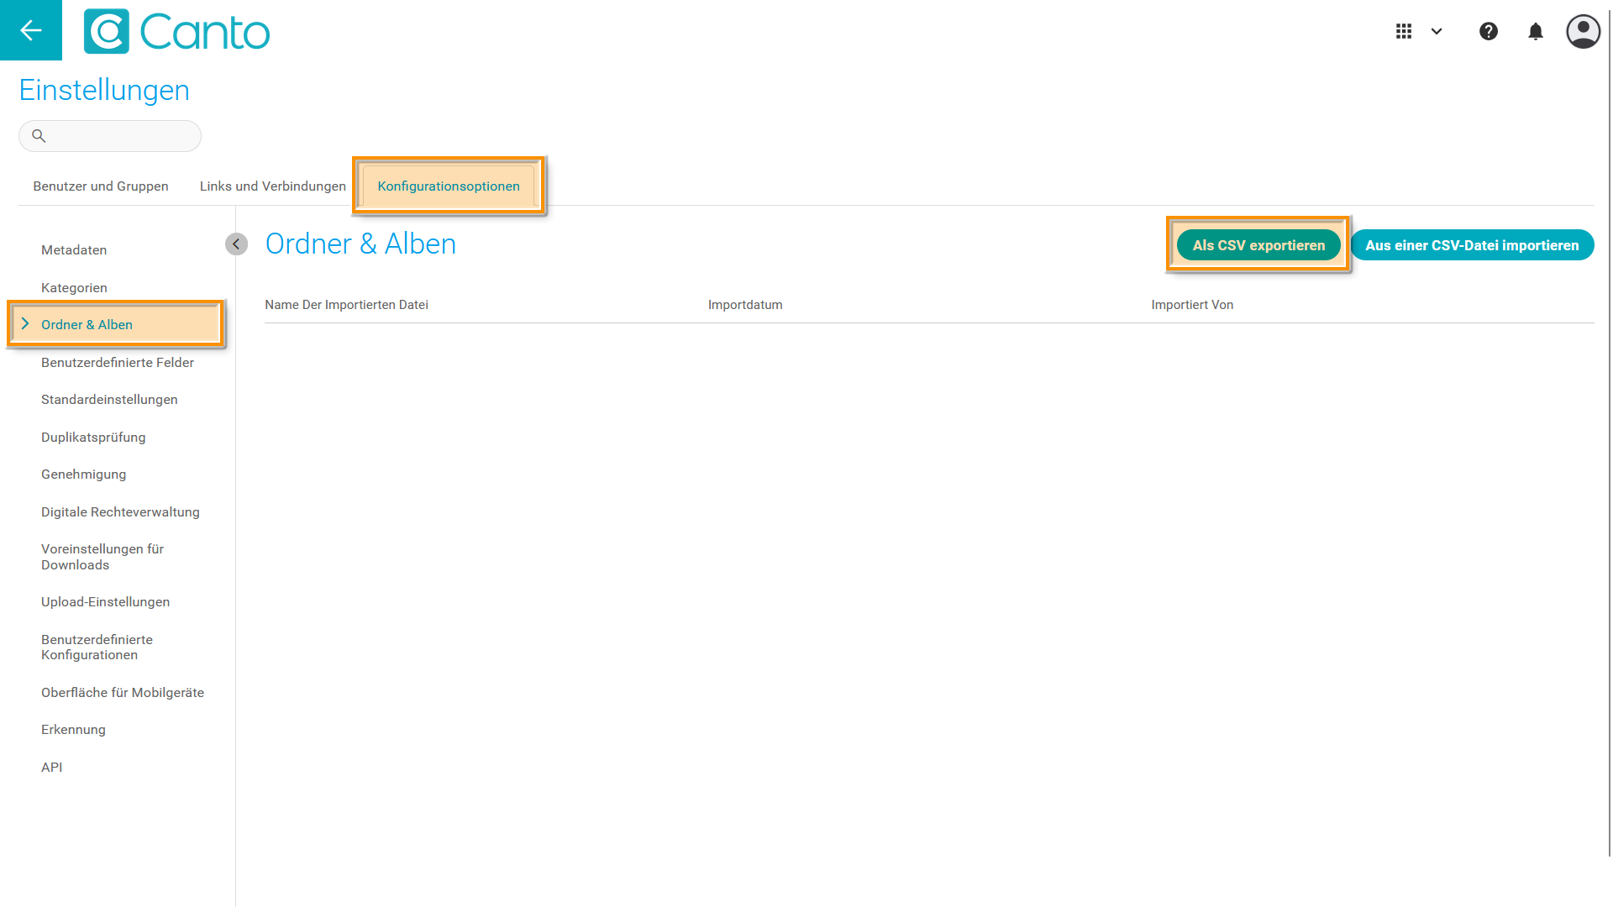Open the user profile avatar
Screen dimensions: 1613x907
tap(1583, 32)
